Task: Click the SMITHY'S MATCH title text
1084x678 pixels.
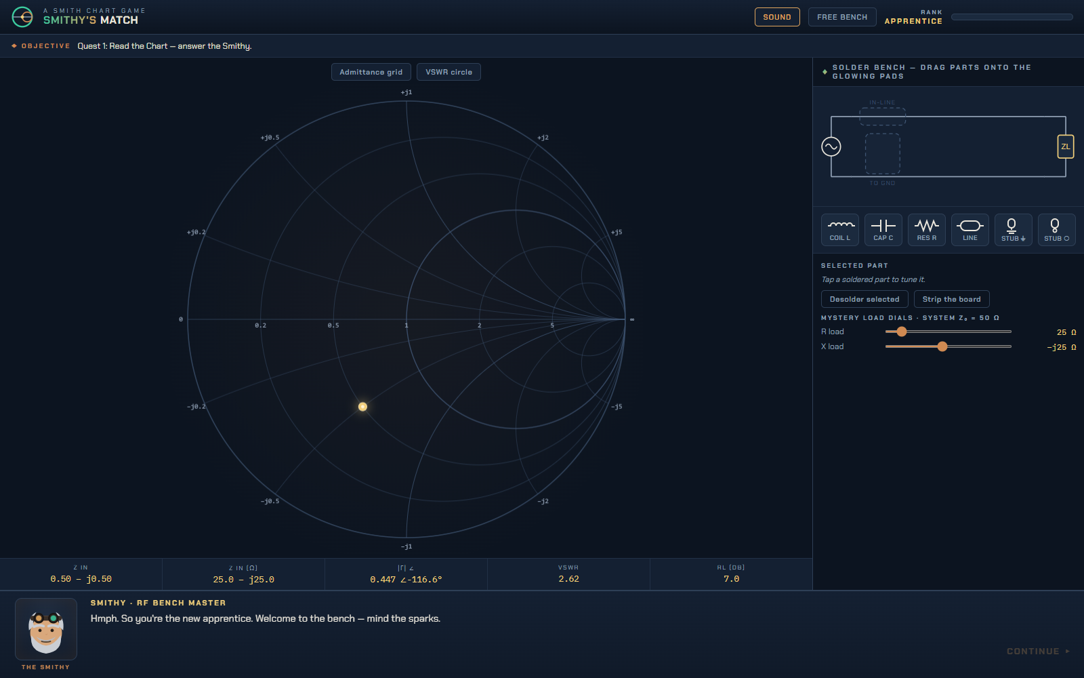Action: click(91, 20)
